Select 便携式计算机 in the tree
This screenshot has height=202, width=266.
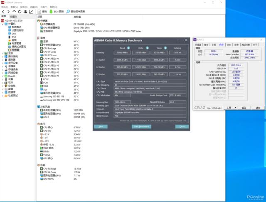point(17,47)
